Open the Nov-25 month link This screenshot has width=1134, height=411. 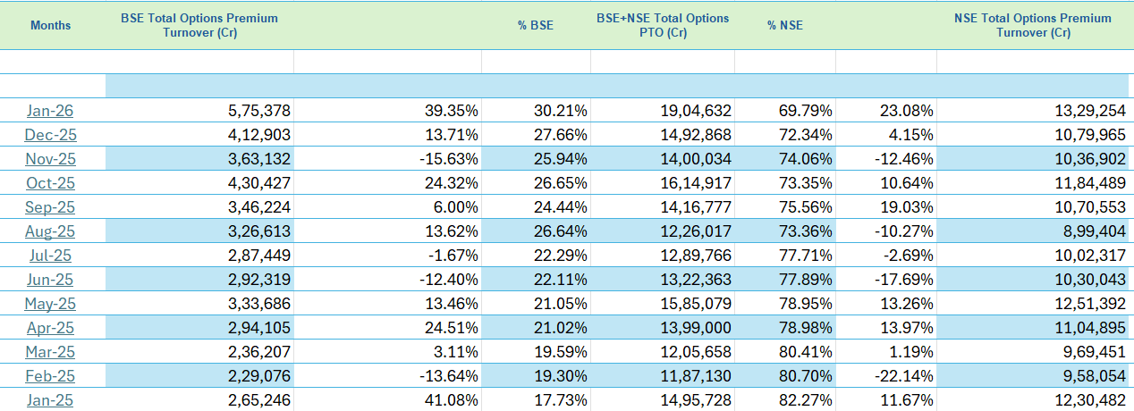tap(50, 159)
